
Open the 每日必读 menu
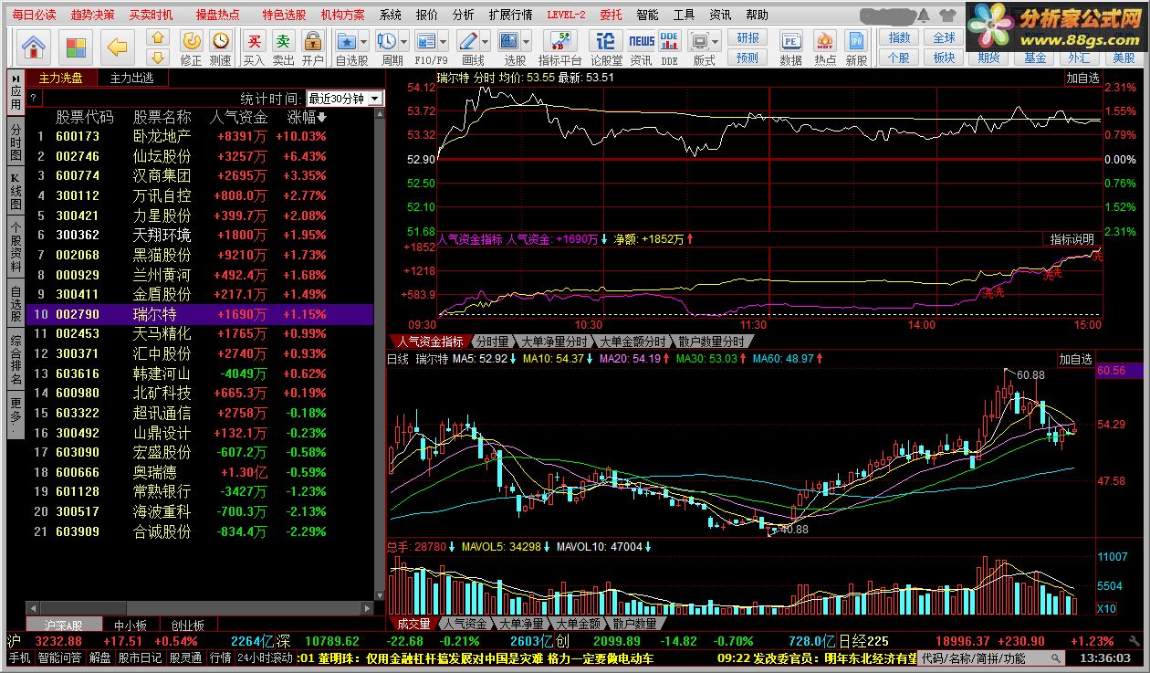point(35,15)
